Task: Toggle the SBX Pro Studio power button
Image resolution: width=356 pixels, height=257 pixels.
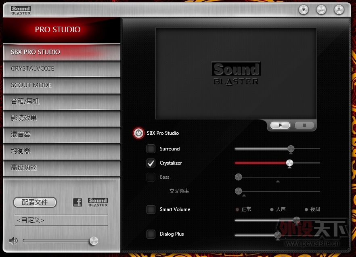Action: (138, 133)
